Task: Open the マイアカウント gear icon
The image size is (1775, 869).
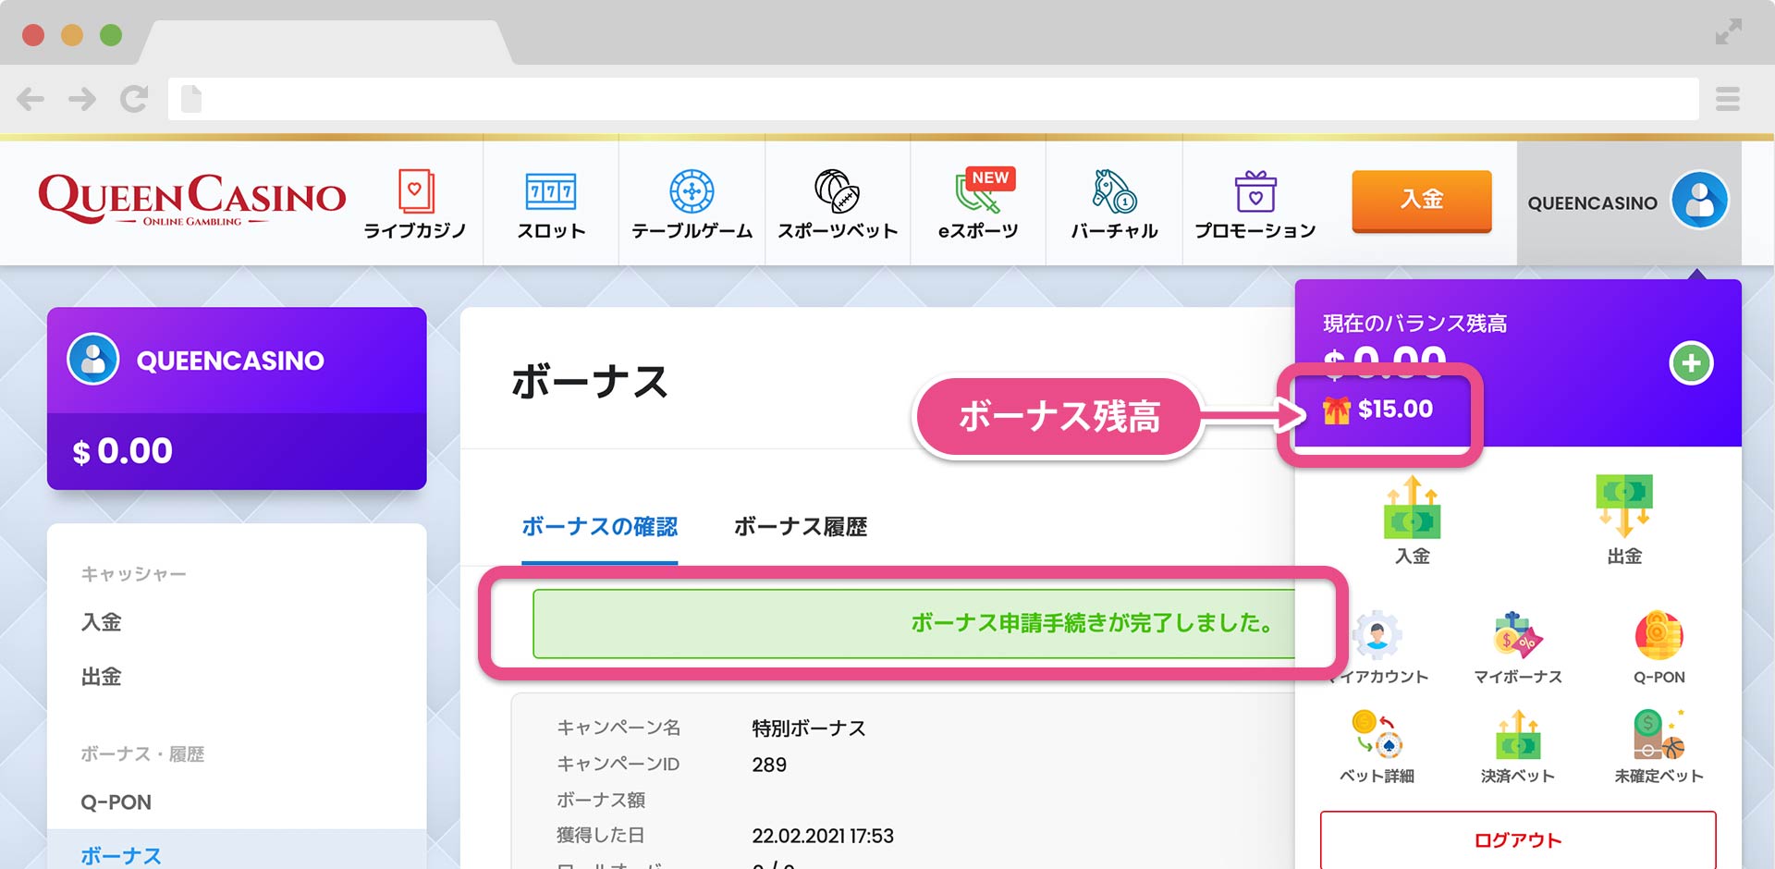Action: tap(1377, 635)
